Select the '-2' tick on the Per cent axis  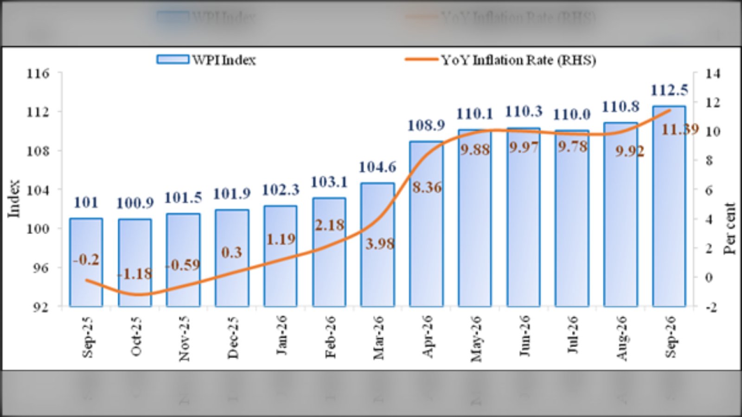[x=711, y=307]
